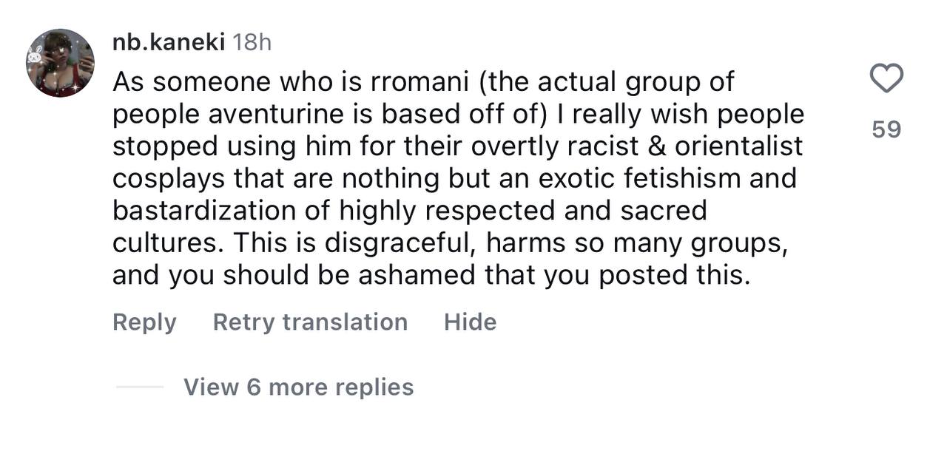Reply to nb.kaneki's comment
This screenshot has height=451, width=947.
[144, 322]
